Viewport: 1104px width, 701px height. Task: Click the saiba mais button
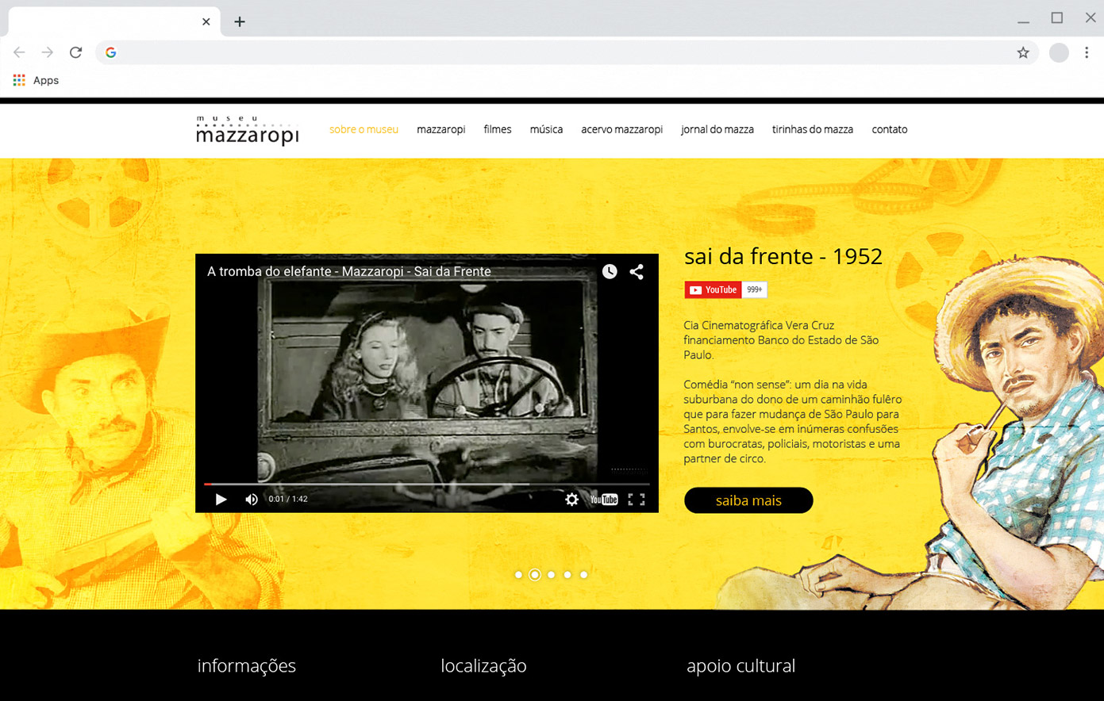[x=748, y=500]
